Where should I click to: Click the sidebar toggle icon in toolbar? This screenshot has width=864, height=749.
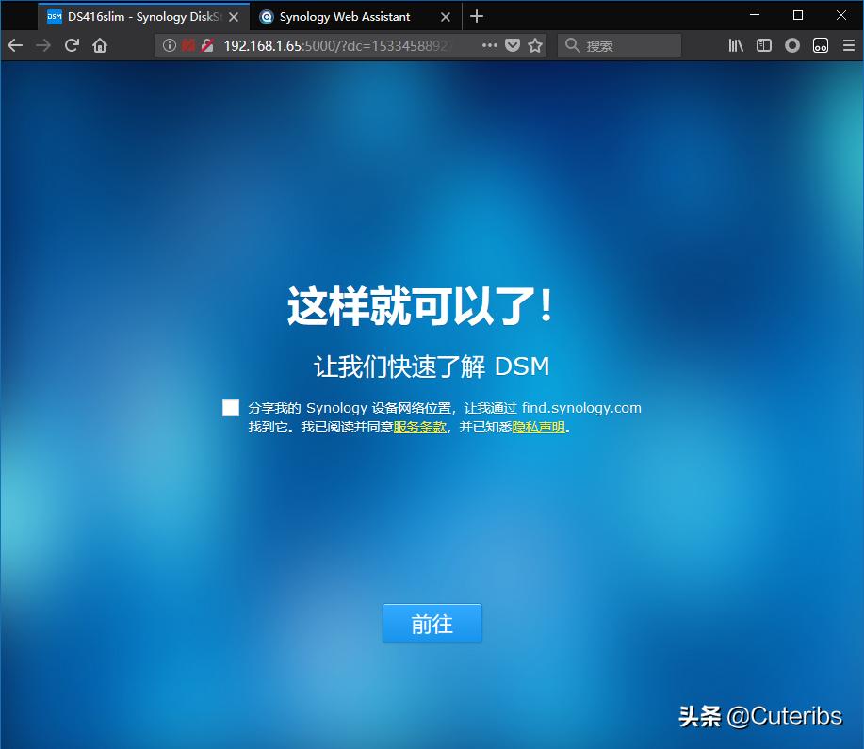(x=764, y=44)
